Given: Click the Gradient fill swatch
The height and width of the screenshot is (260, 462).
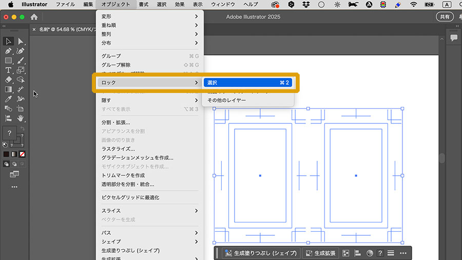Looking at the screenshot, I should (x=14, y=154).
